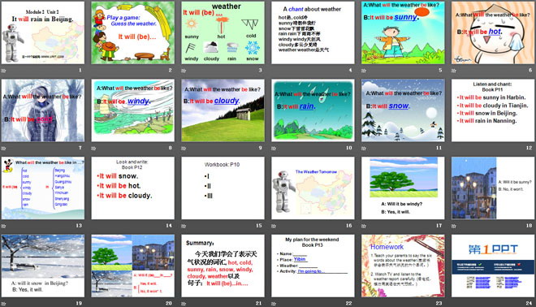Select the three-photo collage slide 20
This screenshot has width=536, height=307.
pos(132,266)
